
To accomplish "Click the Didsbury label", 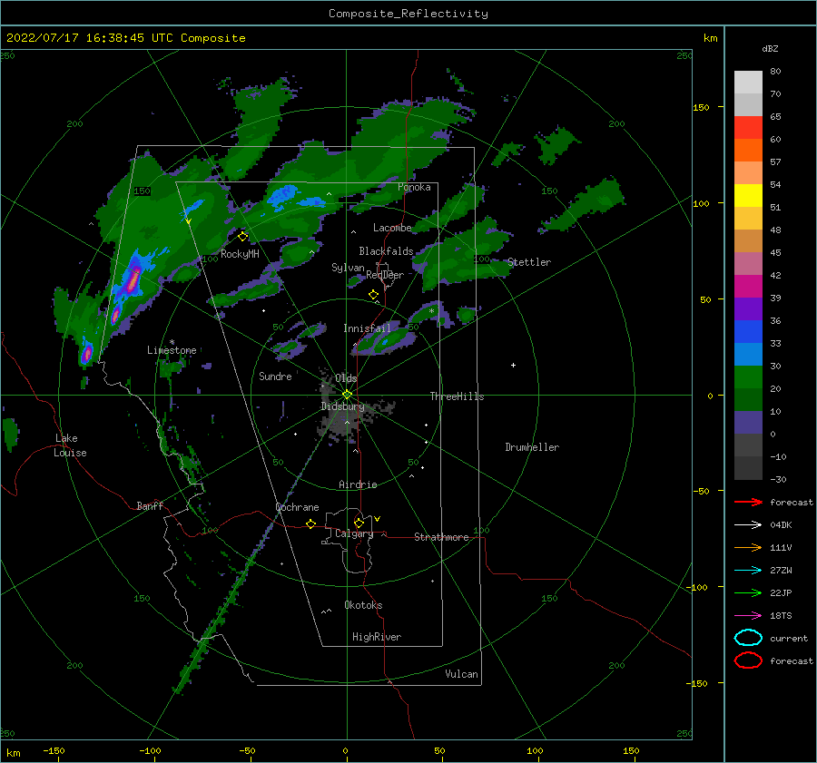I will point(342,406).
